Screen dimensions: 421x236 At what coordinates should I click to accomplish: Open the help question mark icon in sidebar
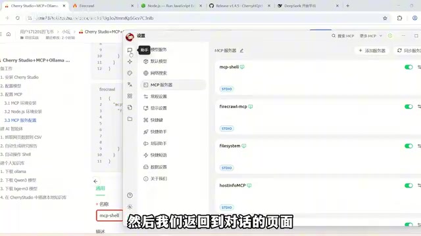coord(130,195)
